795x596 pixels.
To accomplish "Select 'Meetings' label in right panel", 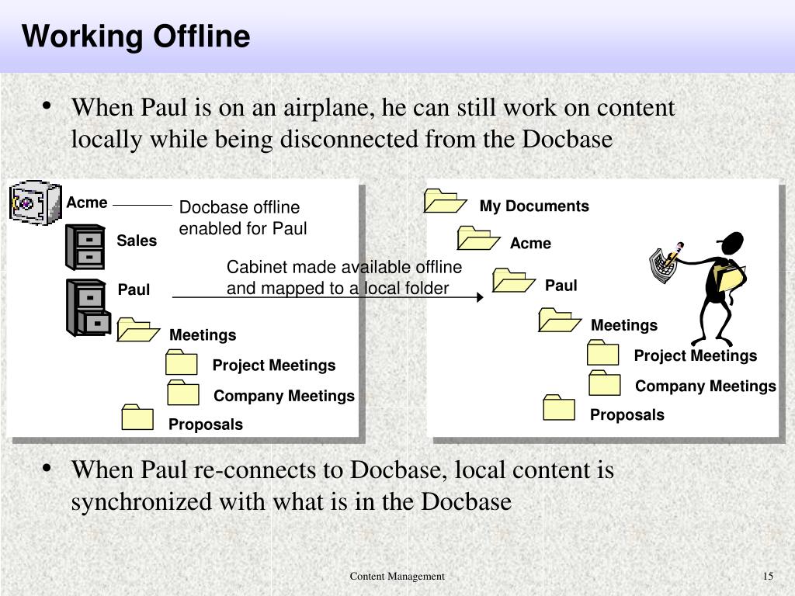I will (624, 325).
